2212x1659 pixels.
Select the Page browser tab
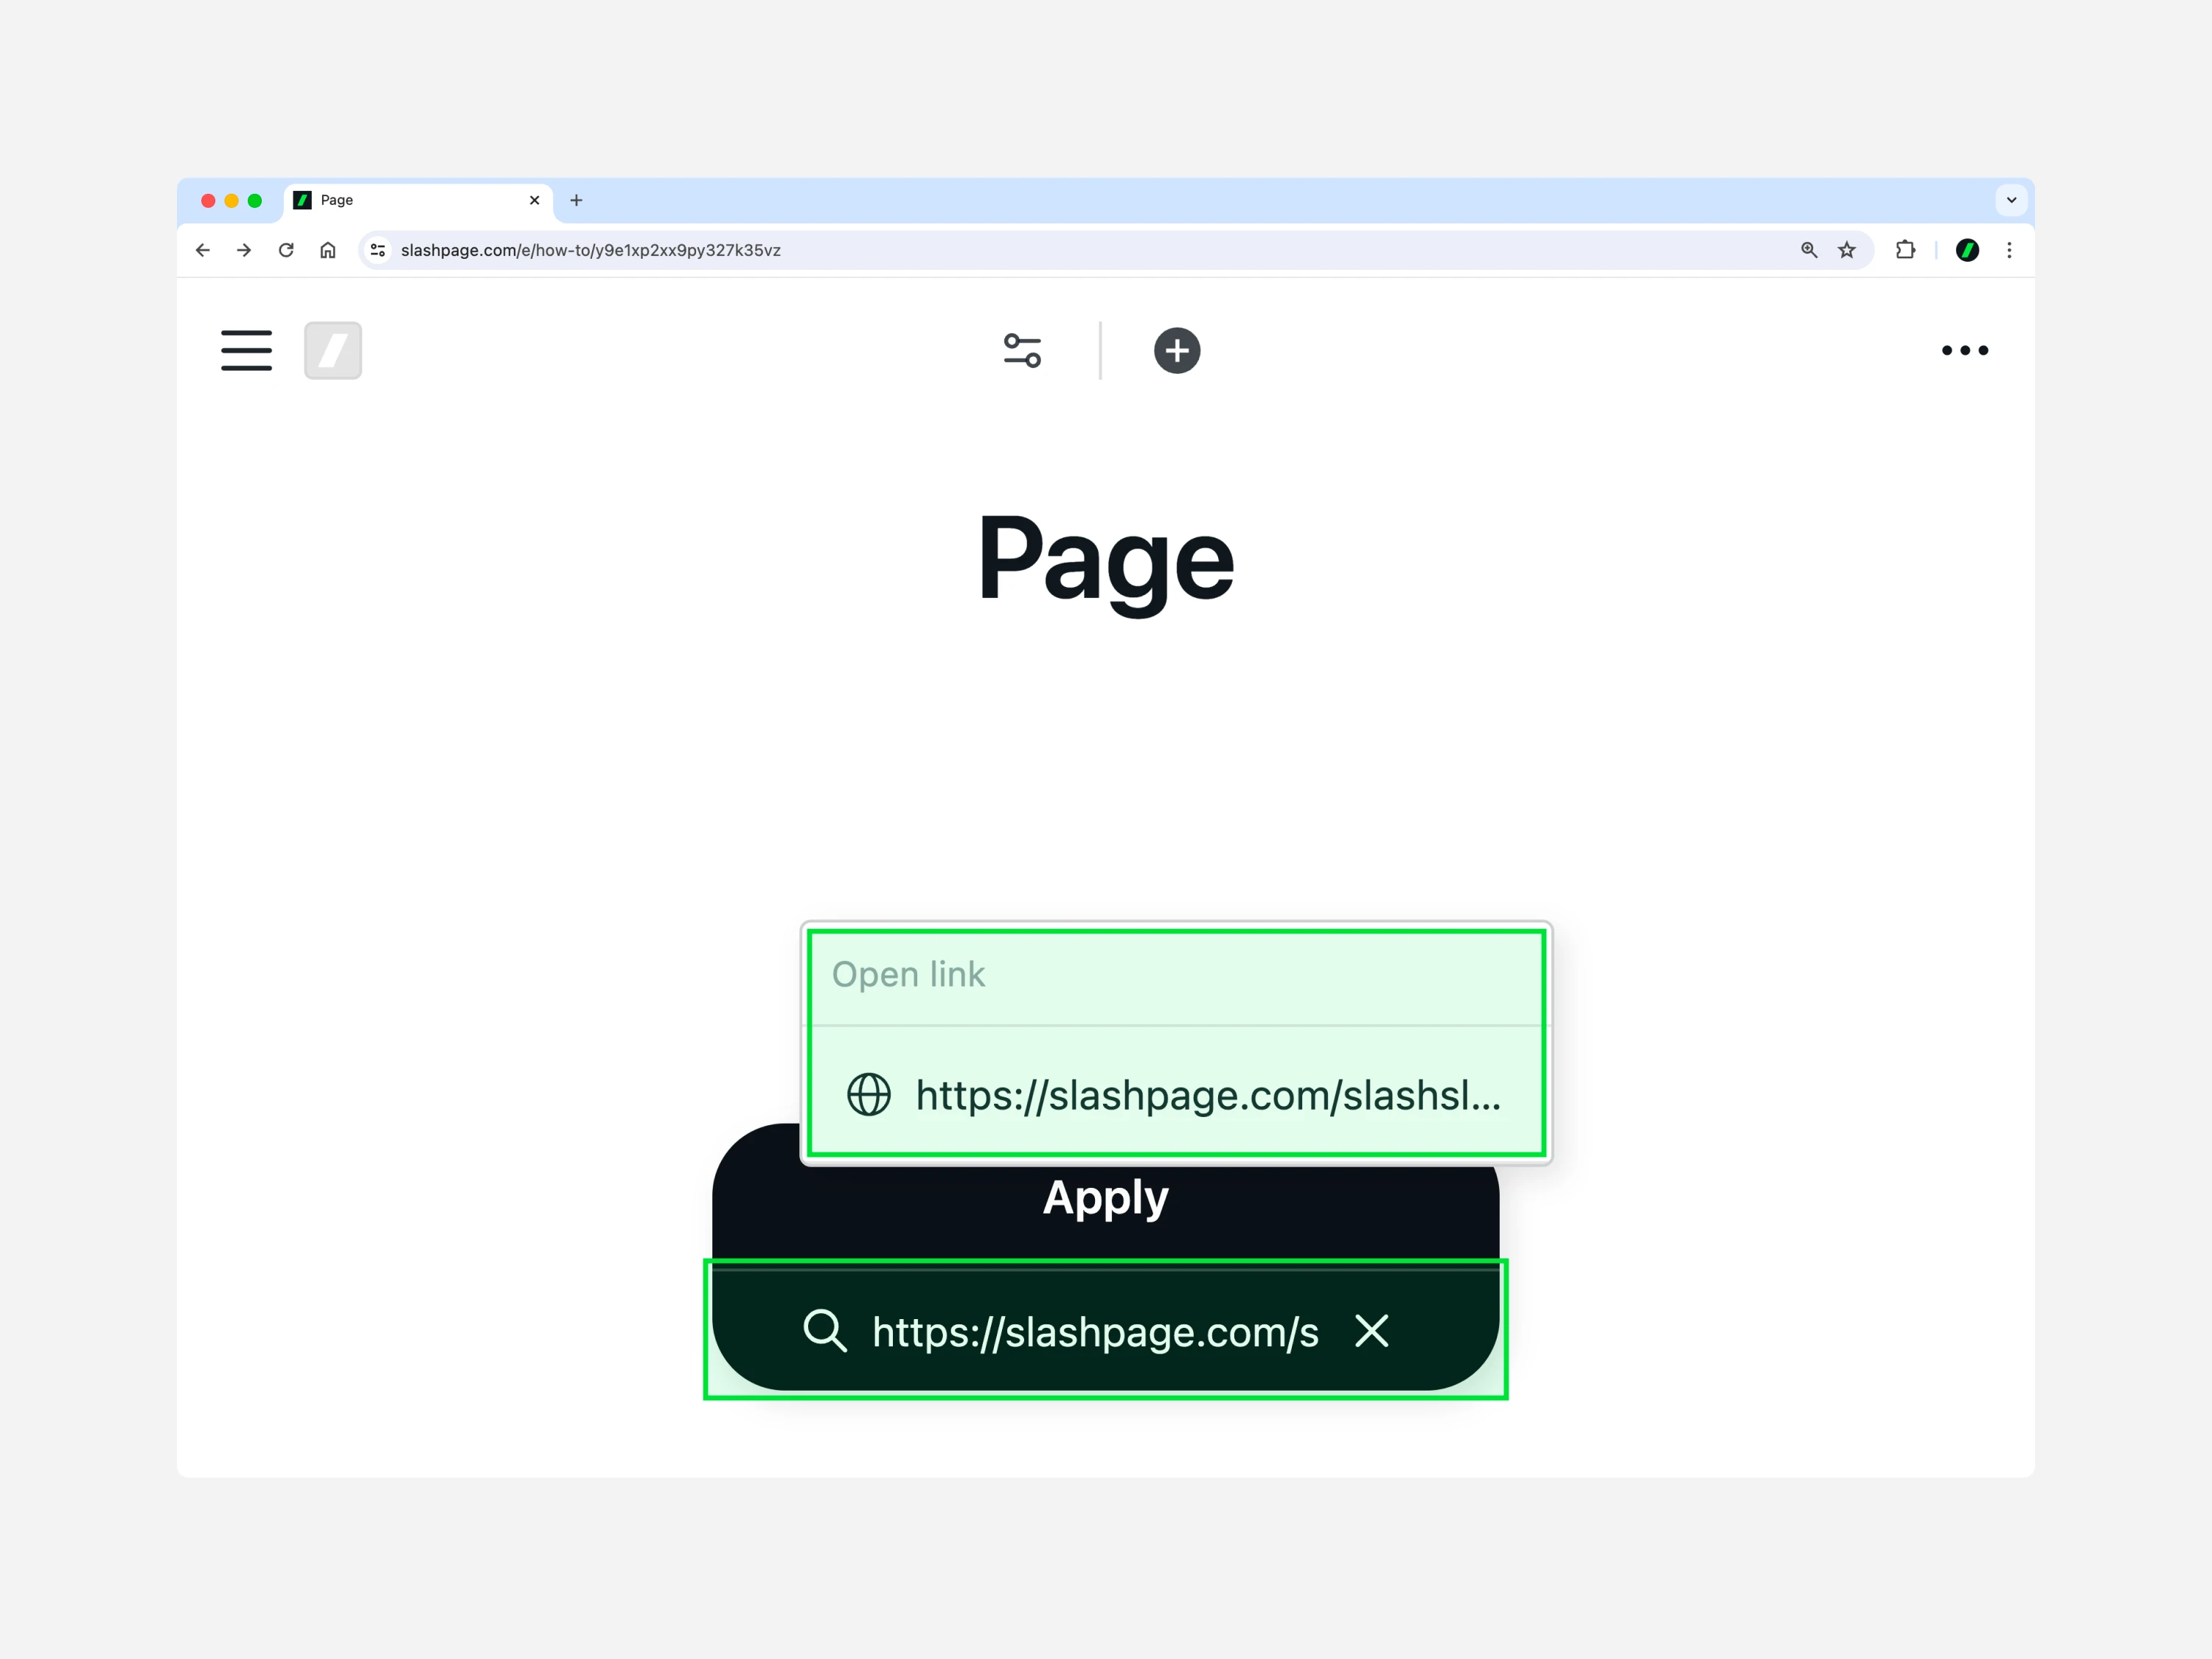point(418,200)
